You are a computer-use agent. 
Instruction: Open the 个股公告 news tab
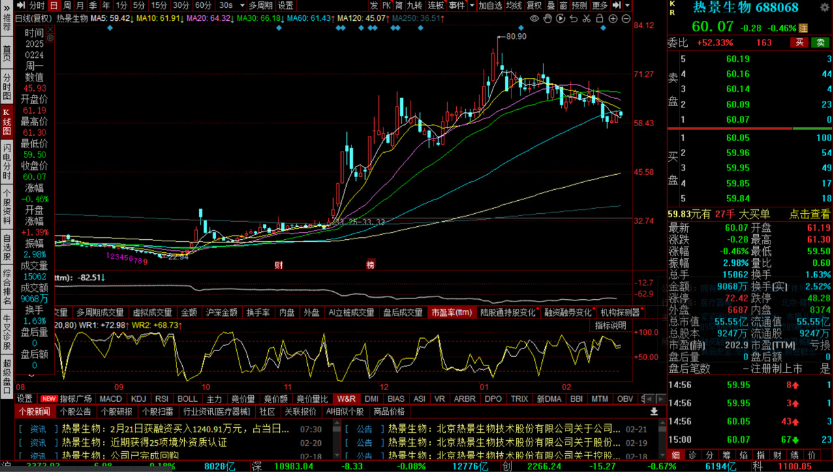[x=75, y=412]
